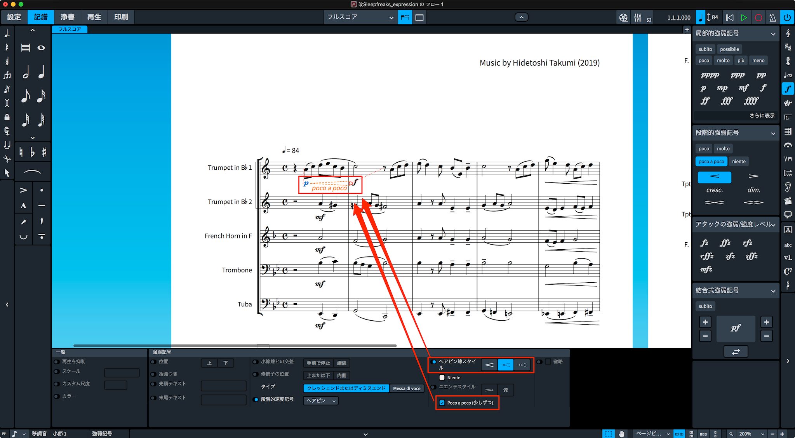Toggle the metronome click
The image size is (795, 438).
coord(772,17)
